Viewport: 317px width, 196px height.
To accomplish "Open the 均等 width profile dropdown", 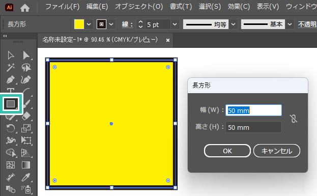I will [234, 24].
